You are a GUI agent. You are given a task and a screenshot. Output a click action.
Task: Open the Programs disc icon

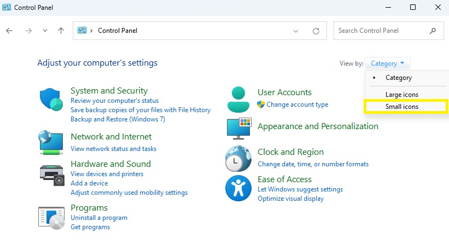(51, 218)
